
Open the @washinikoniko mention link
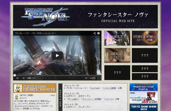click(22, 106)
